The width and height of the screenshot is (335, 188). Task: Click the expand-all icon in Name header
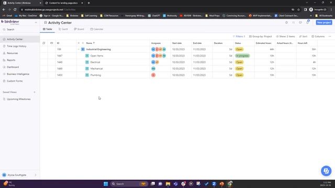click(x=79, y=43)
